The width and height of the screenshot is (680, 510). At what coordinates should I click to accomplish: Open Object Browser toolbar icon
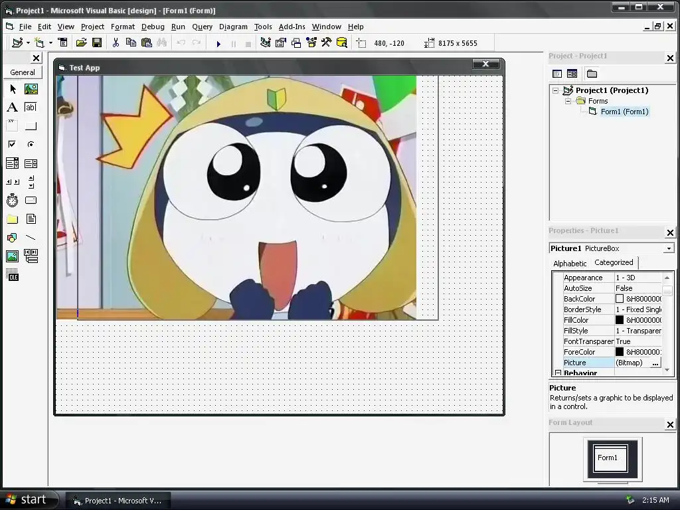coord(311,42)
